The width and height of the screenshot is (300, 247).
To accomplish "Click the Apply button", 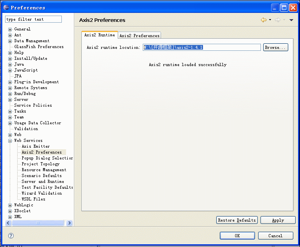I will 278,220.
